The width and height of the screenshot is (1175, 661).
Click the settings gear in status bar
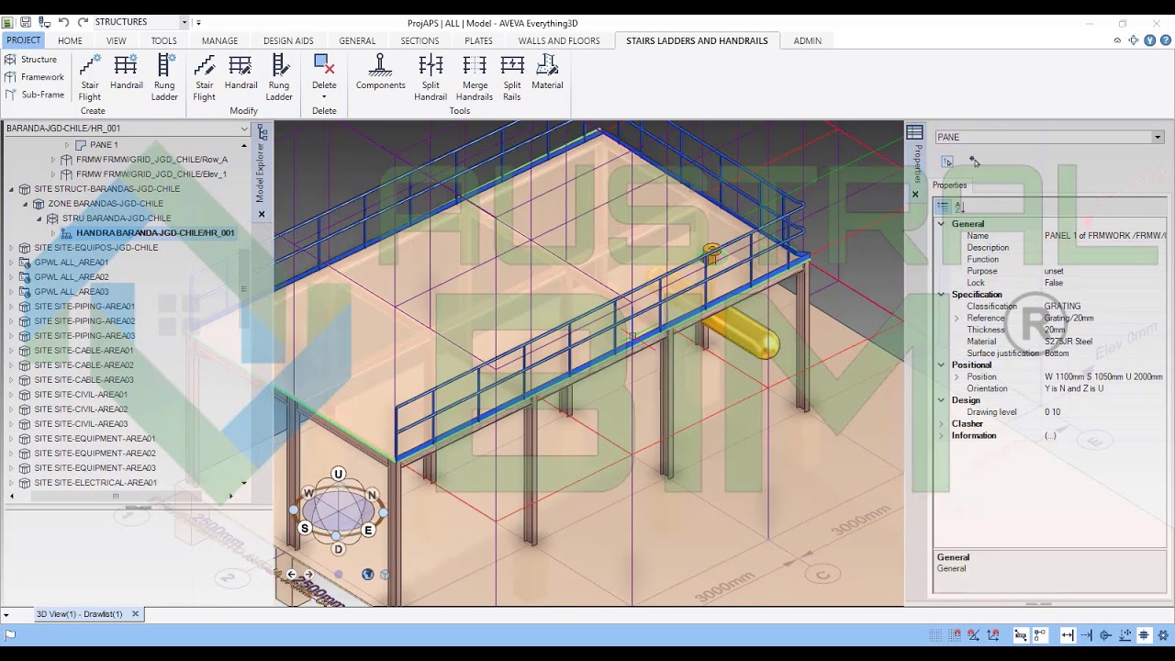point(1163,635)
